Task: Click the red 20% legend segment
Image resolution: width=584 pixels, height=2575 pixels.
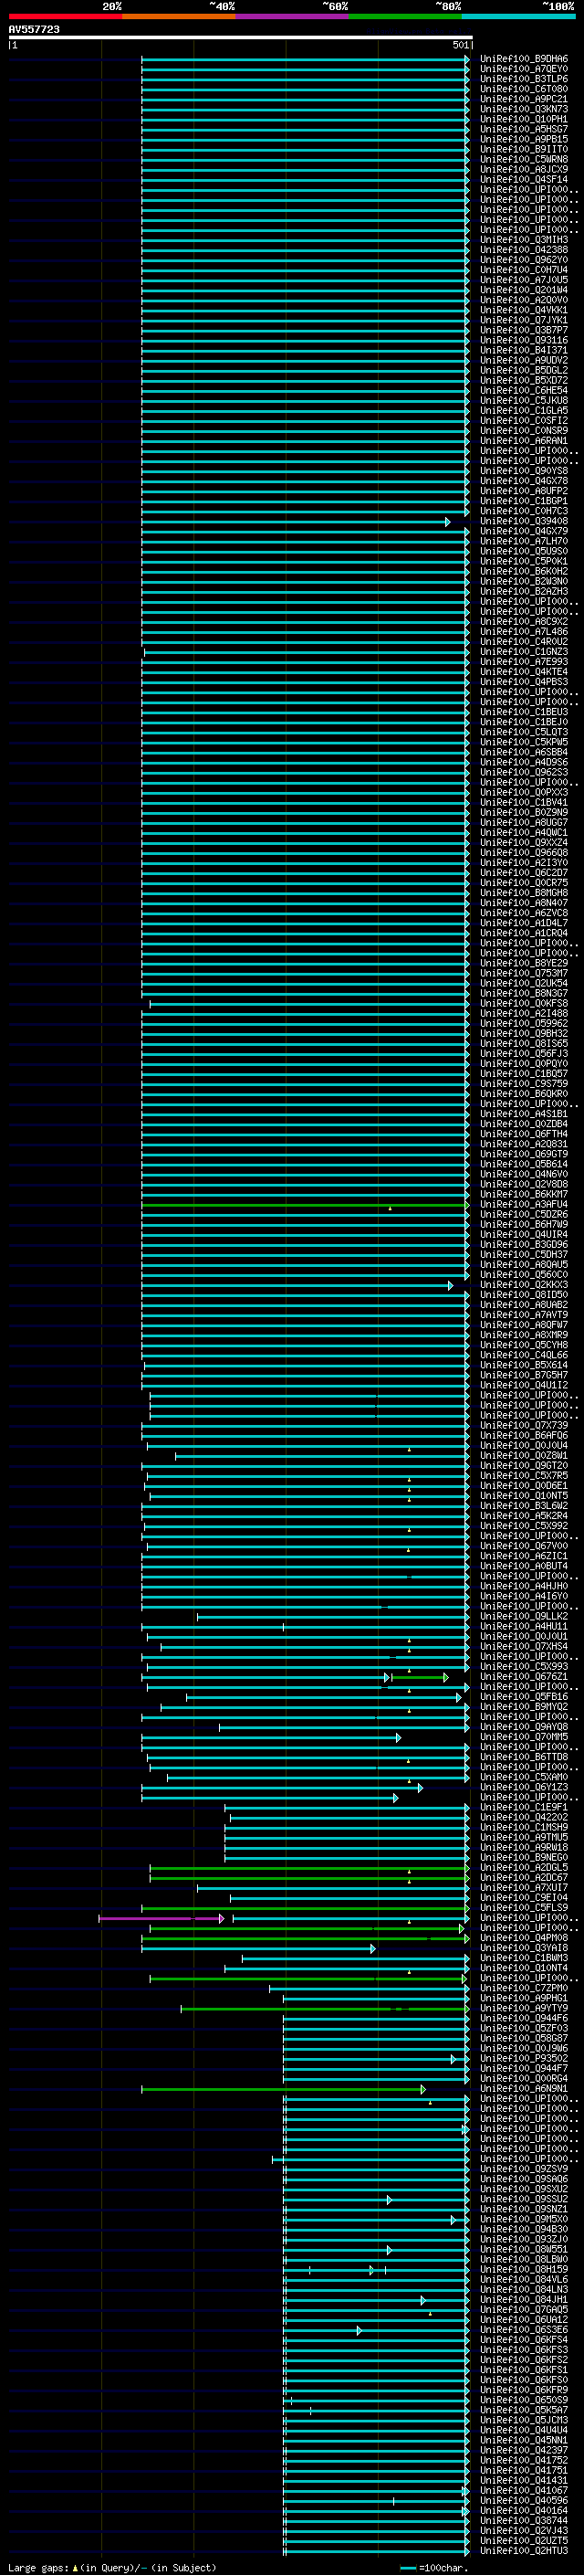Action: pyautogui.click(x=65, y=16)
